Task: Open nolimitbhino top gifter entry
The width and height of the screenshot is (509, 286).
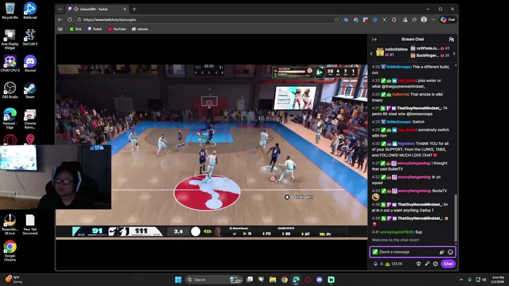Action: [x=392, y=52]
